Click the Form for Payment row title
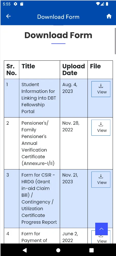The height and width of the screenshot is (256, 116). [34, 237]
